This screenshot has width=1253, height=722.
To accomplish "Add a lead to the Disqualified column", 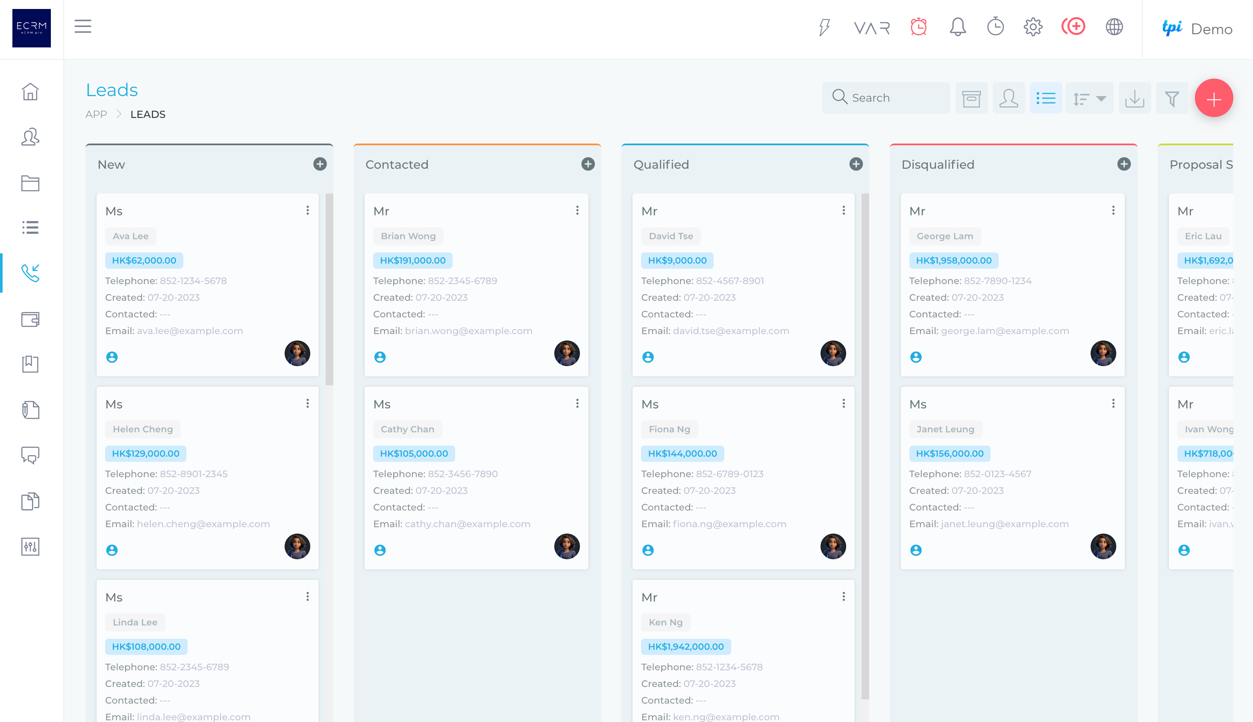I will pos(1124,164).
